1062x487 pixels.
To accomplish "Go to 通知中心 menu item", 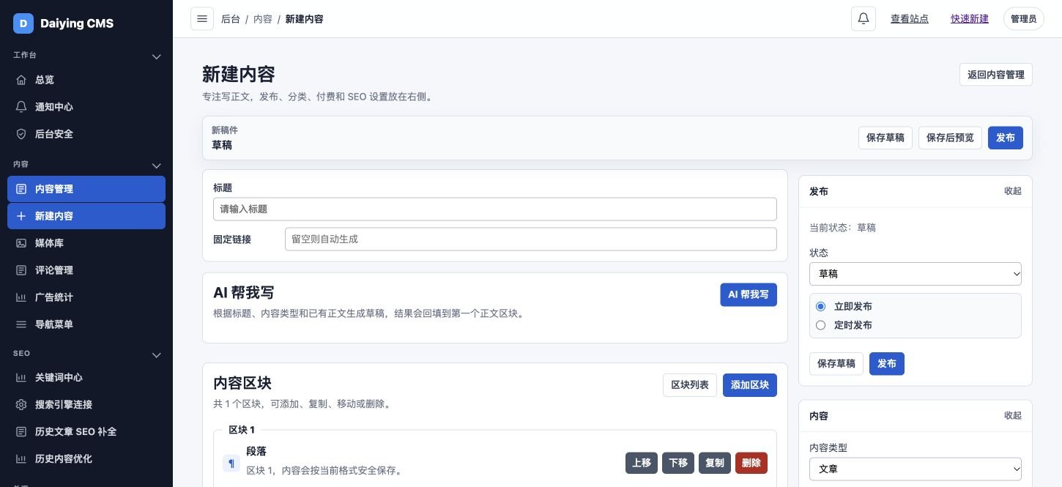I will click(x=86, y=107).
